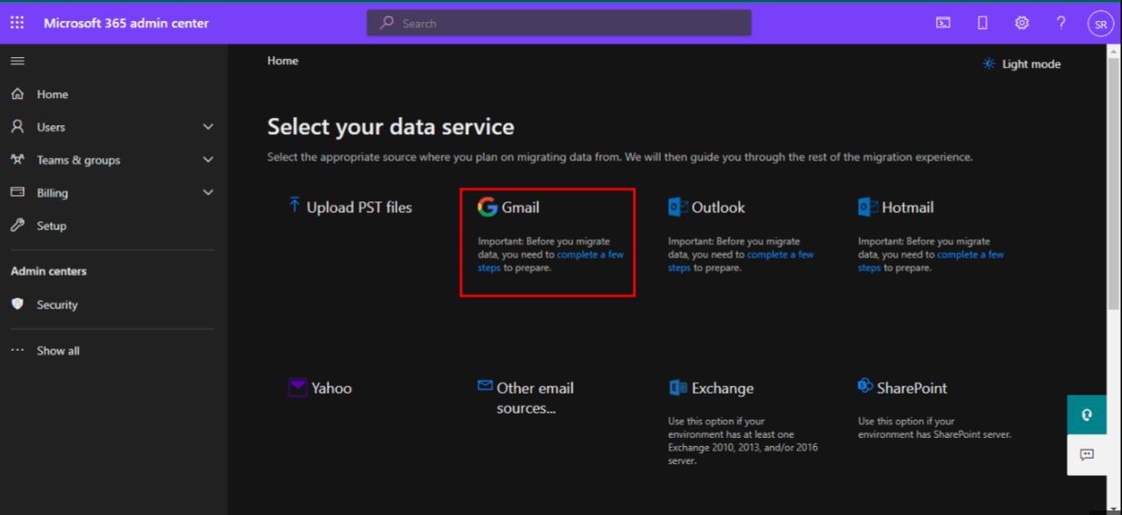
Task: Click the Yahoo purple envelope icon
Action: (298, 387)
